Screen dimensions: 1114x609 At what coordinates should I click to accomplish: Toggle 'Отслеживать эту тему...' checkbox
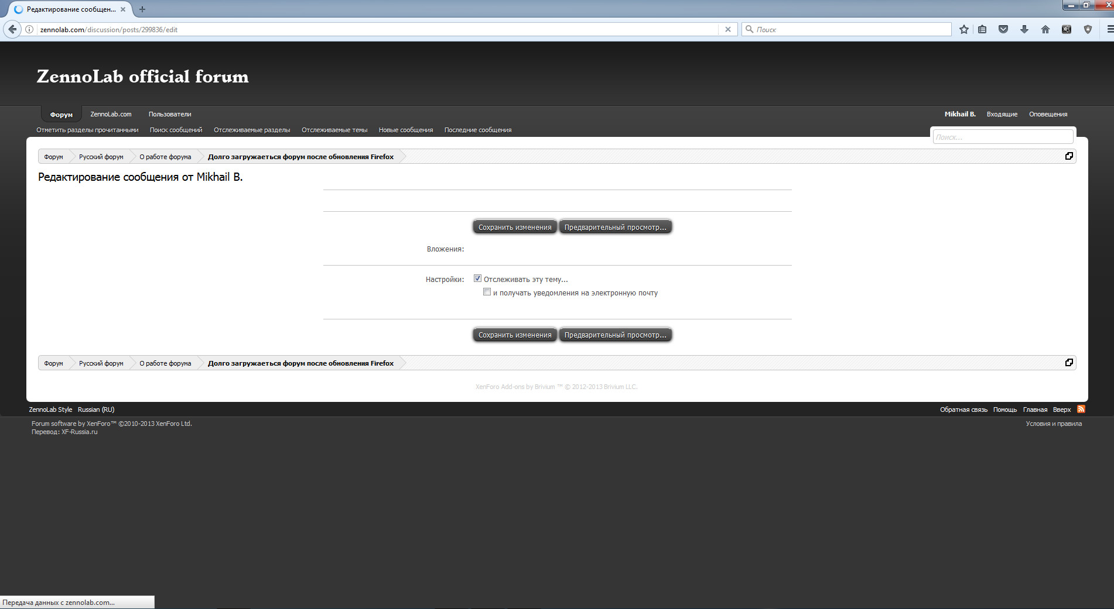(x=477, y=278)
